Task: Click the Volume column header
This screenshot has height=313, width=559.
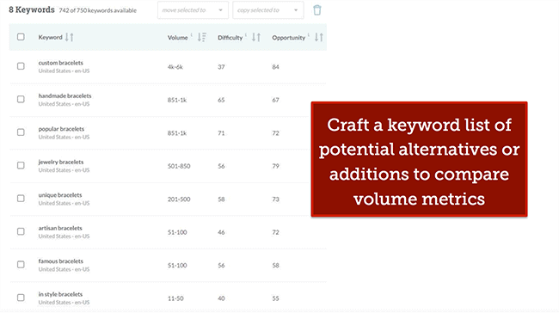Action: [x=177, y=38]
